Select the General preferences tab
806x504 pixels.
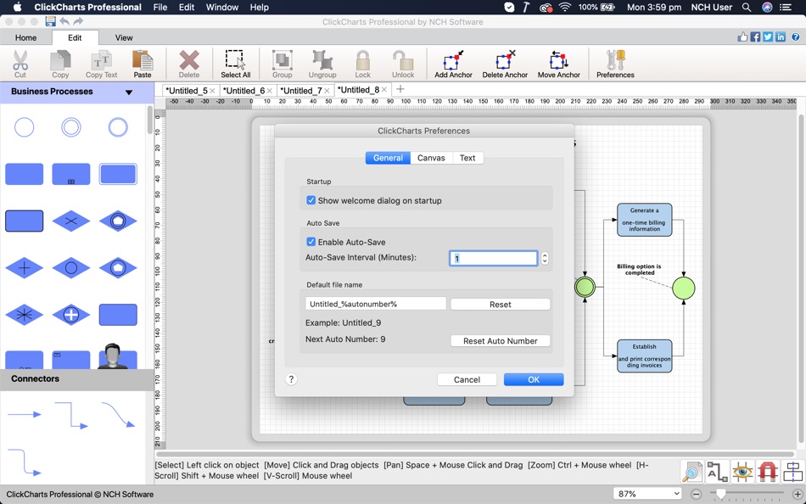[x=388, y=158]
